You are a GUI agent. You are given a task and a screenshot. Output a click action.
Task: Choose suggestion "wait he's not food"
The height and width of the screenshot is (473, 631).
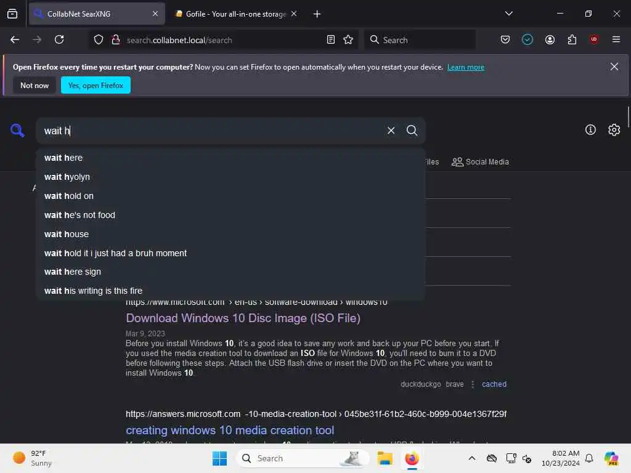pyautogui.click(x=230, y=215)
